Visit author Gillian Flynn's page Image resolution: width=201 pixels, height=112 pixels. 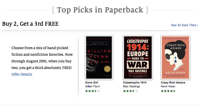coord(93,87)
